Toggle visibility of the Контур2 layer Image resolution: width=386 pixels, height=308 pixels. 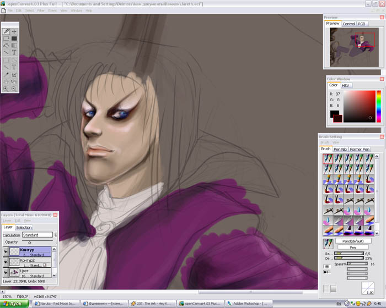(x=6, y=262)
